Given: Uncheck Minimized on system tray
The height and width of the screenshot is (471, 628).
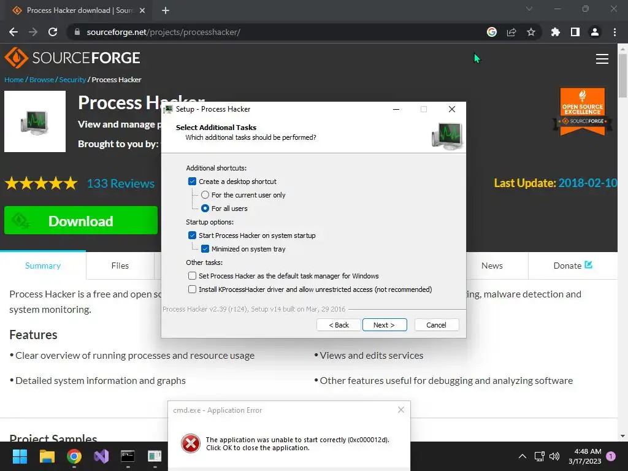Looking at the screenshot, I should tap(205, 249).
